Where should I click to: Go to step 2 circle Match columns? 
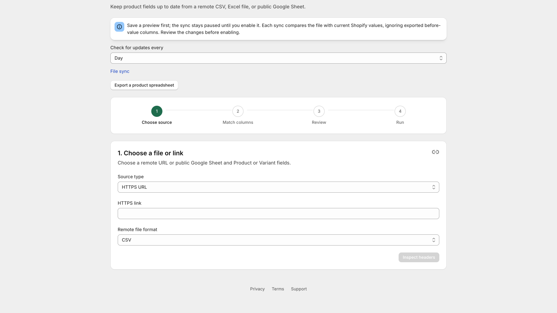(x=238, y=111)
